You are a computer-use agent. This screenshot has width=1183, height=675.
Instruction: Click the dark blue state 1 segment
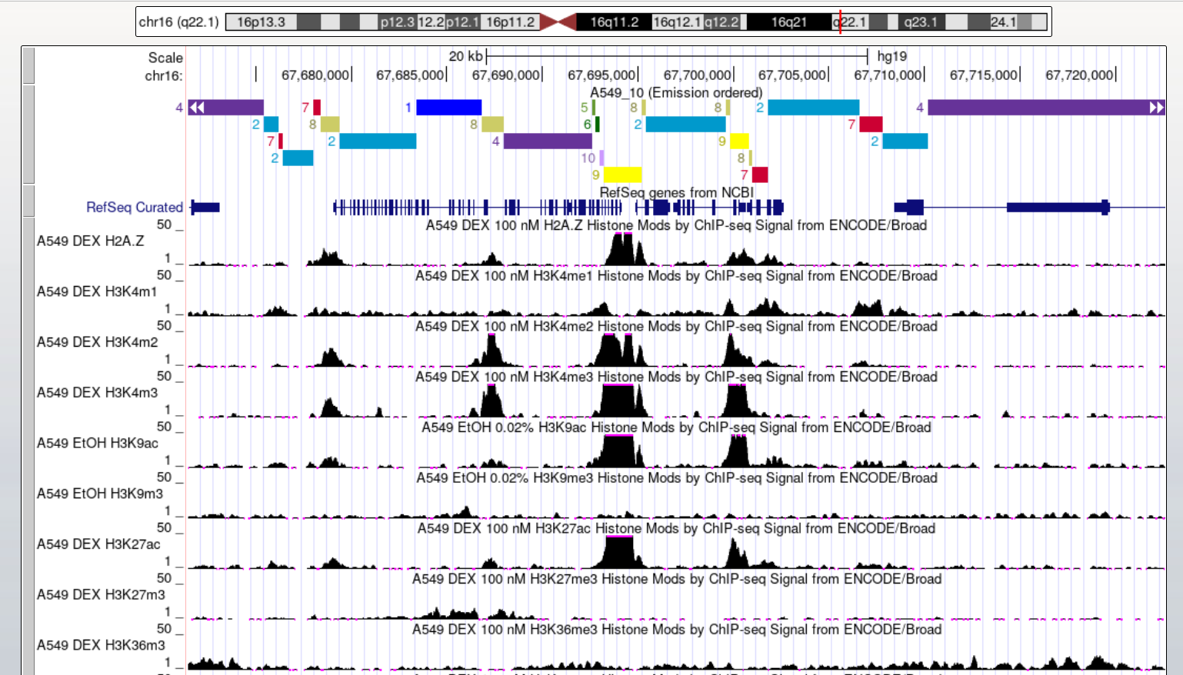click(449, 108)
